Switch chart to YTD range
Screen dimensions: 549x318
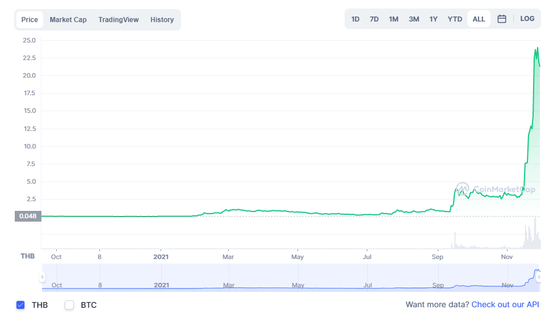click(x=455, y=19)
